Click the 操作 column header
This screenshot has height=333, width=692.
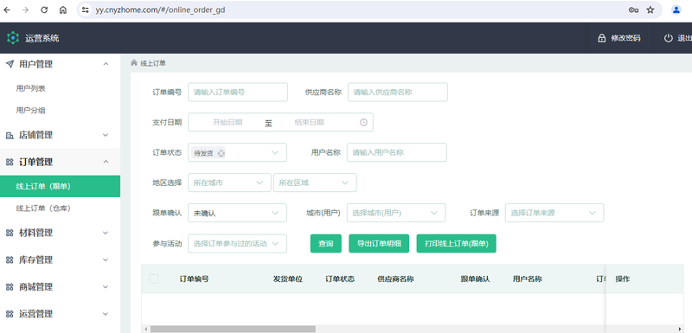pyautogui.click(x=623, y=279)
